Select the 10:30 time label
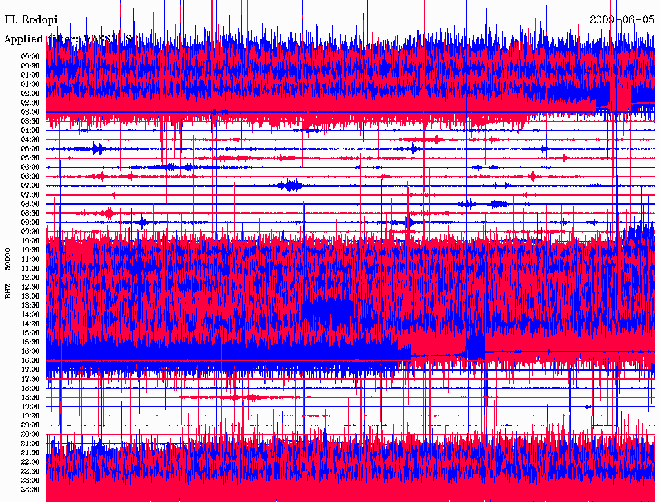This screenshot has height=502, width=660. coord(30,250)
